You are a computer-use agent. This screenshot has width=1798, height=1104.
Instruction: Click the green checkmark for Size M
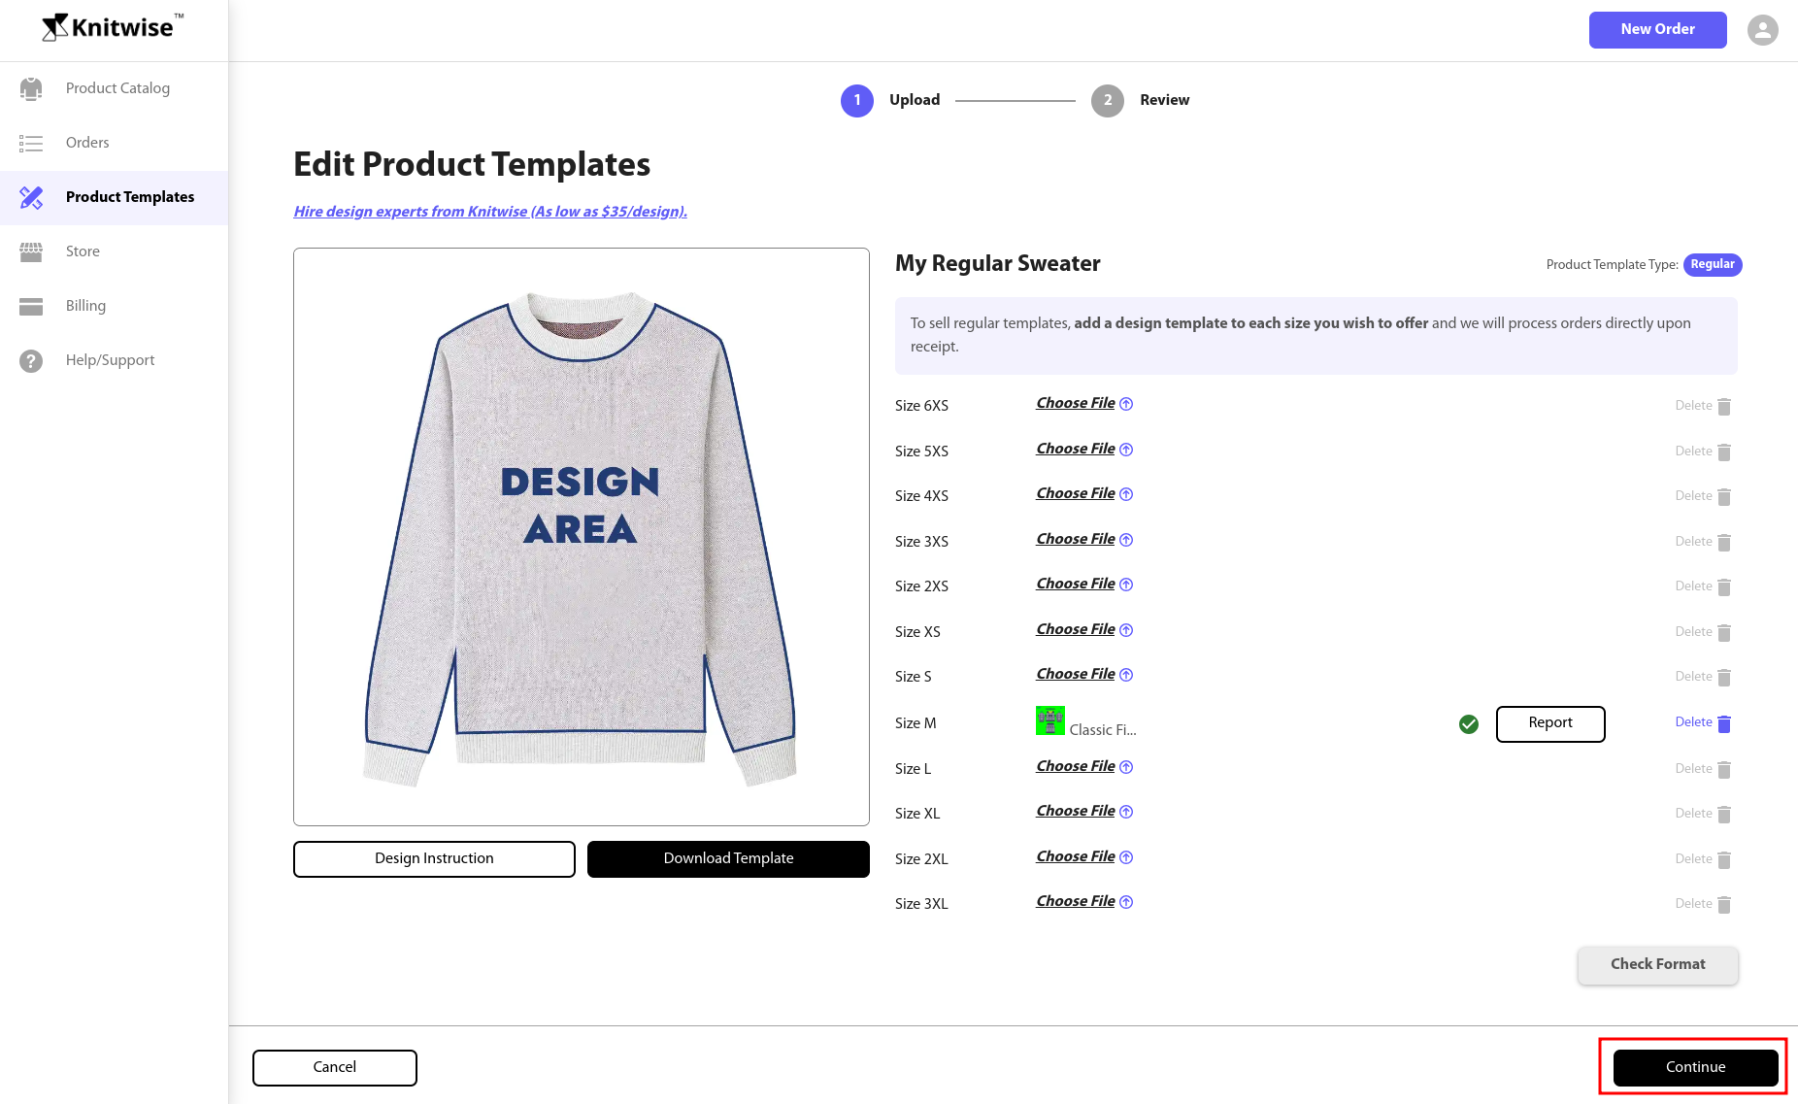click(1468, 723)
